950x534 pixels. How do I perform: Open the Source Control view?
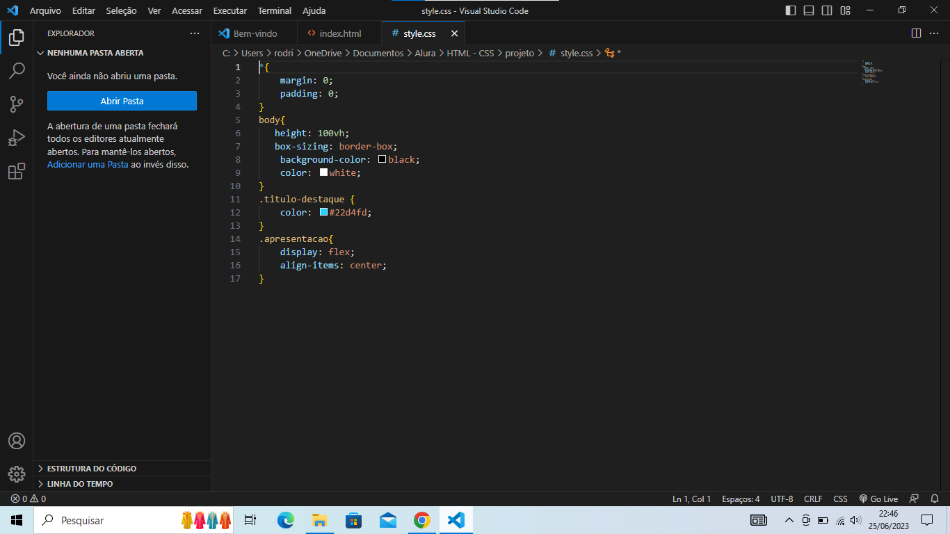pos(17,104)
